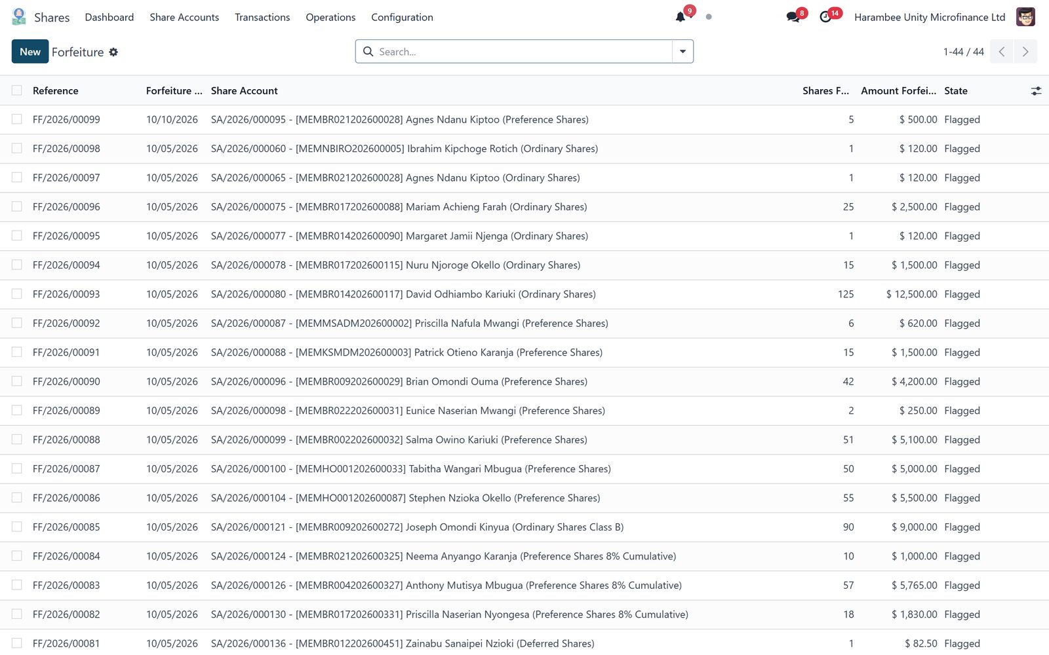Open the Share Accounts menu
The width and height of the screenshot is (1049, 655).
pos(184,17)
